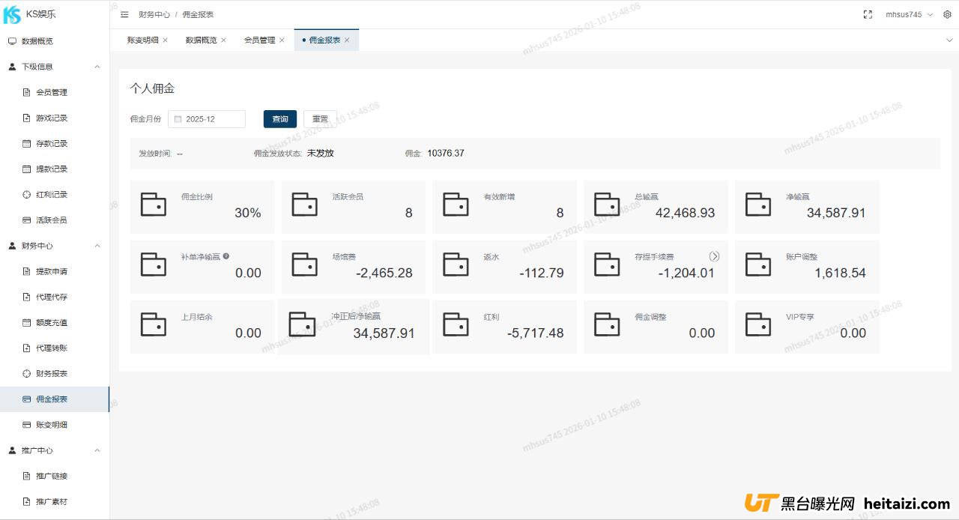Image resolution: width=959 pixels, height=520 pixels.
Task: Click the 总输赢 value 42,468.93
Action: (x=686, y=213)
